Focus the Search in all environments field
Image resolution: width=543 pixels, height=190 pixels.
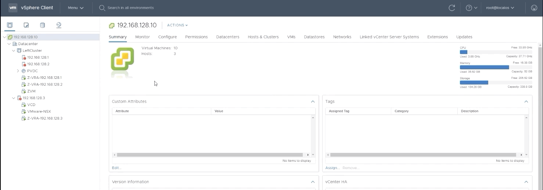coord(130,8)
